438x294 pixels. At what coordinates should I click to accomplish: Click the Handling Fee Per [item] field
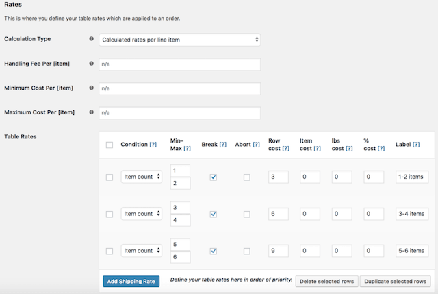[x=179, y=64]
